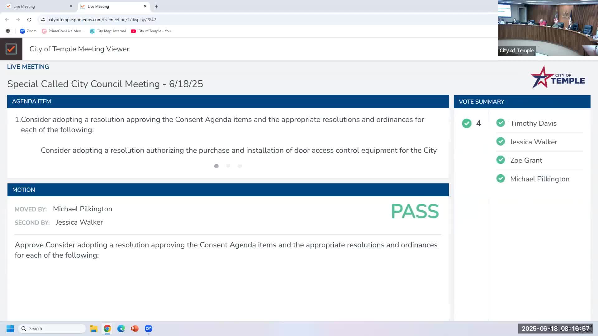Click the browser address bar URL

[102, 20]
